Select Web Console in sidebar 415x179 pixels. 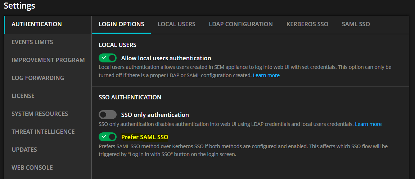pyautogui.click(x=32, y=168)
